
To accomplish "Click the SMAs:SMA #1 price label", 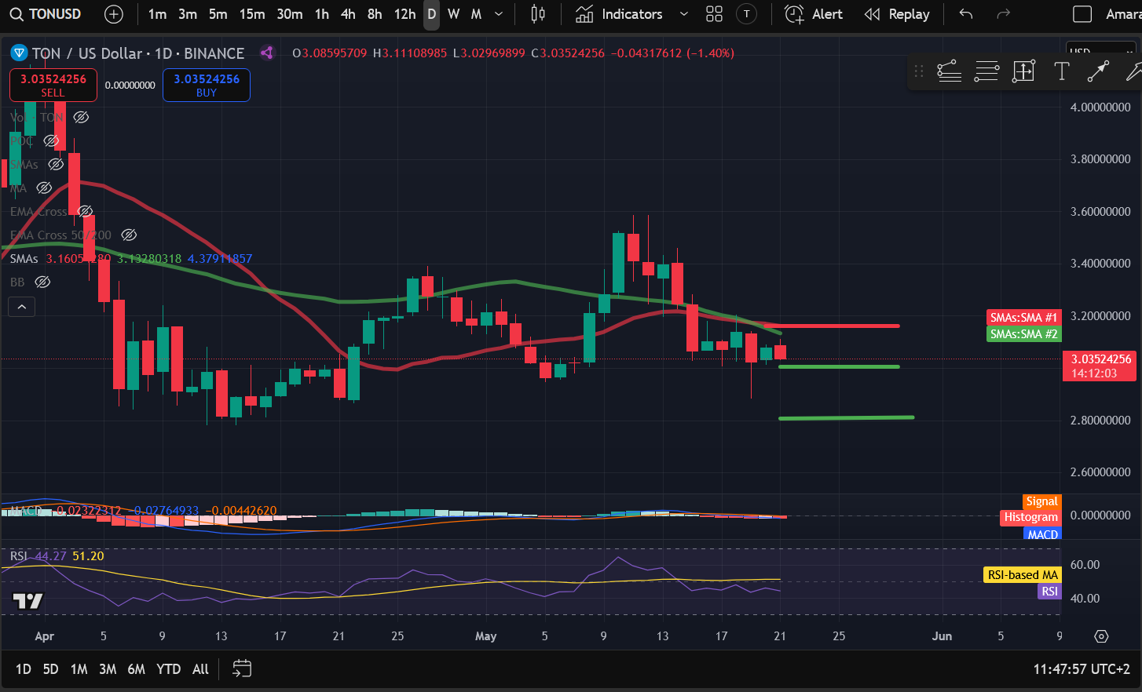I will point(1023,318).
